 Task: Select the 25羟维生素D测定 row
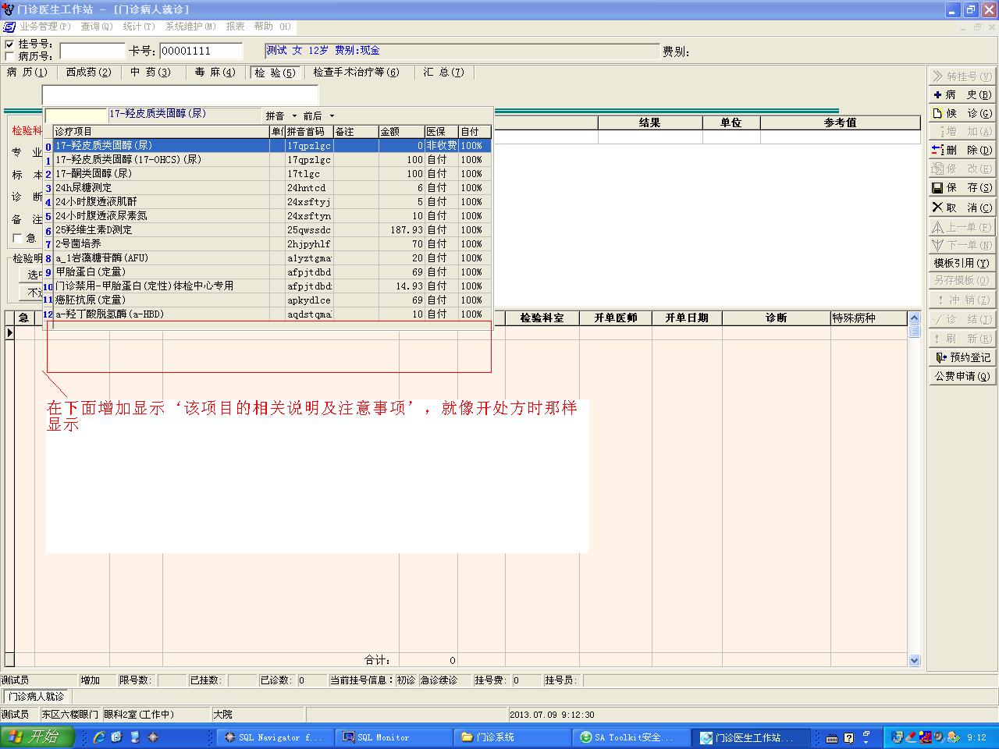point(272,230)
